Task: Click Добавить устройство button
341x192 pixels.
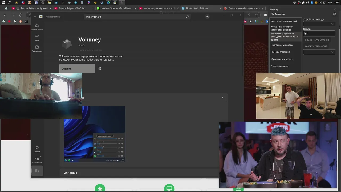Action: point(317,40)
